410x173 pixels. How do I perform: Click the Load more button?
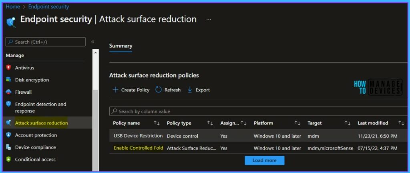[x=264, y=161]
